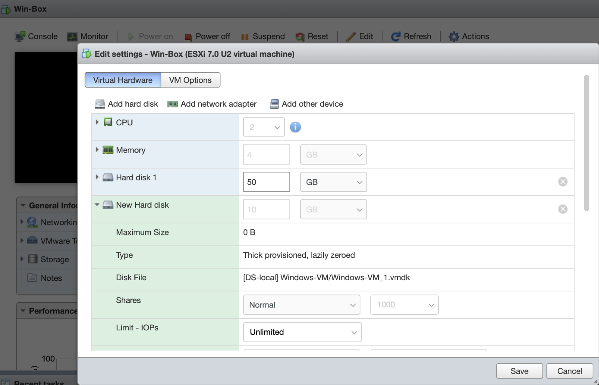This screenshot has height=385, width=599.
Task: Add a network adapter
Action: tap(212, 104)
